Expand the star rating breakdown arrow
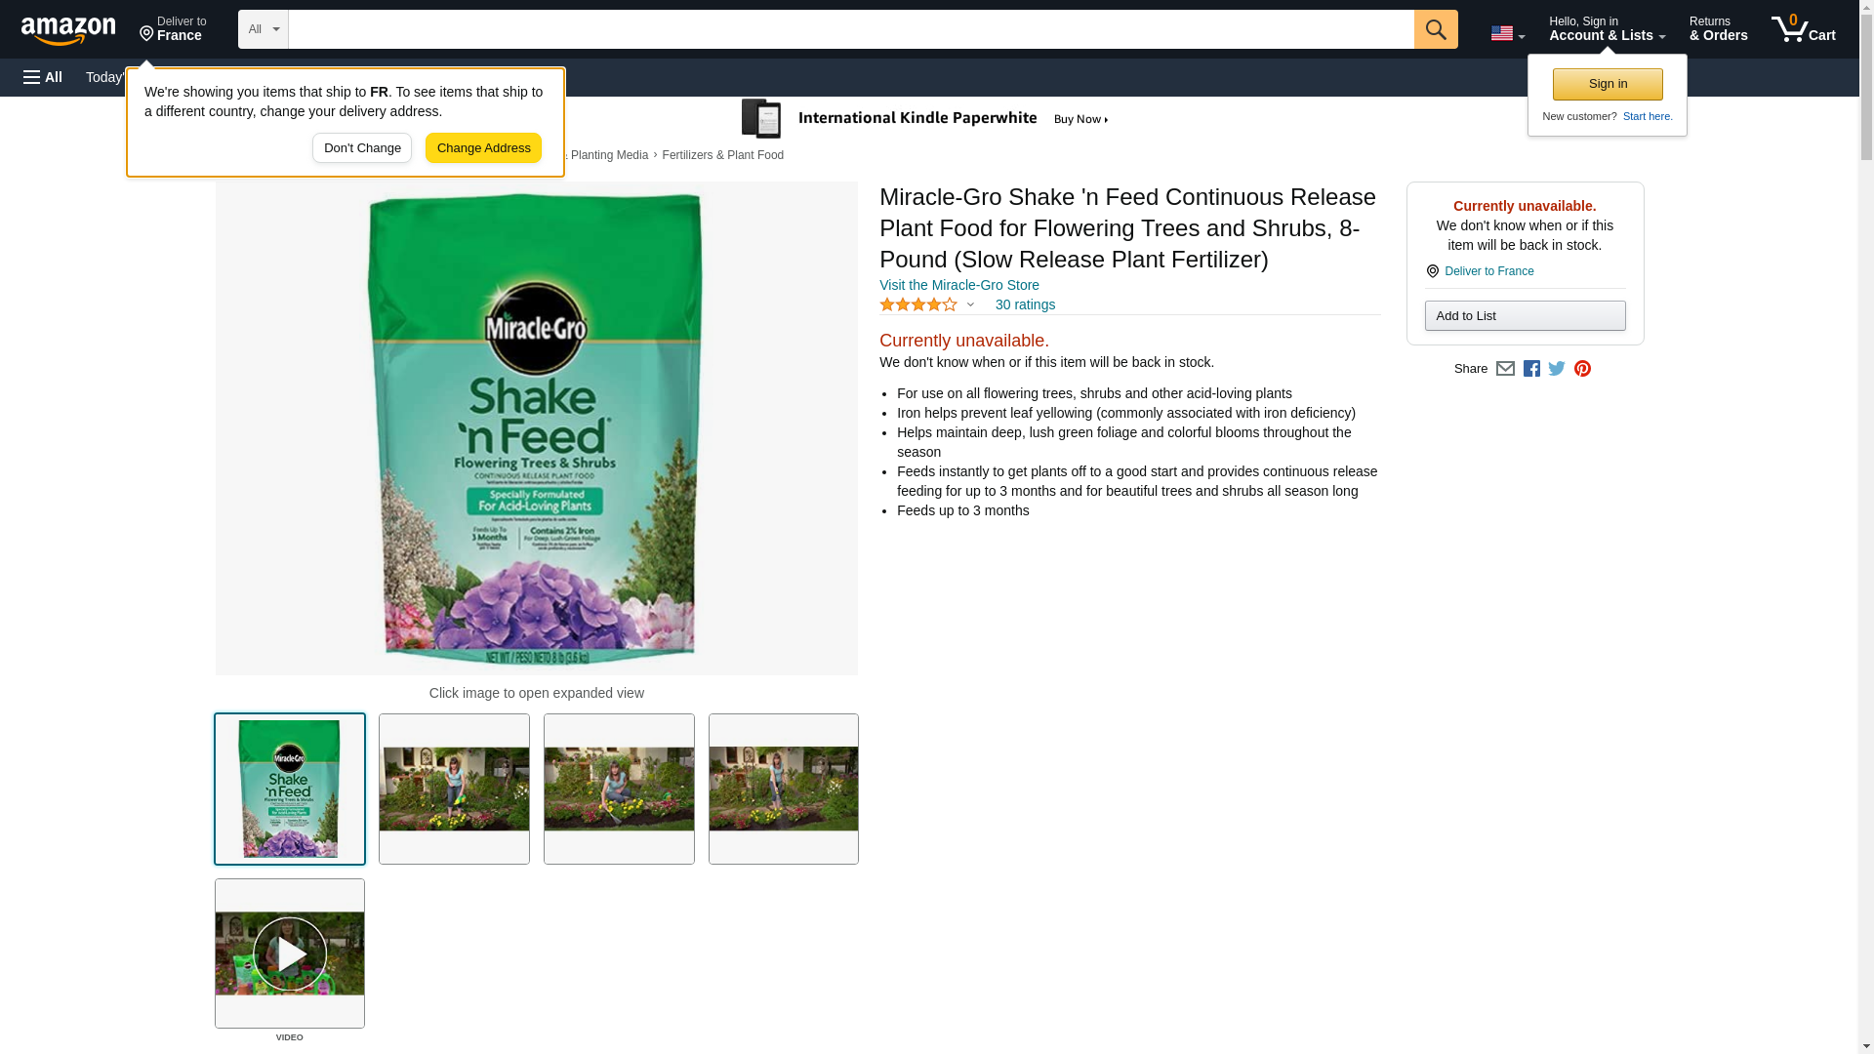This screenshot has width=1874, height=1054. (x=970, y=304)
